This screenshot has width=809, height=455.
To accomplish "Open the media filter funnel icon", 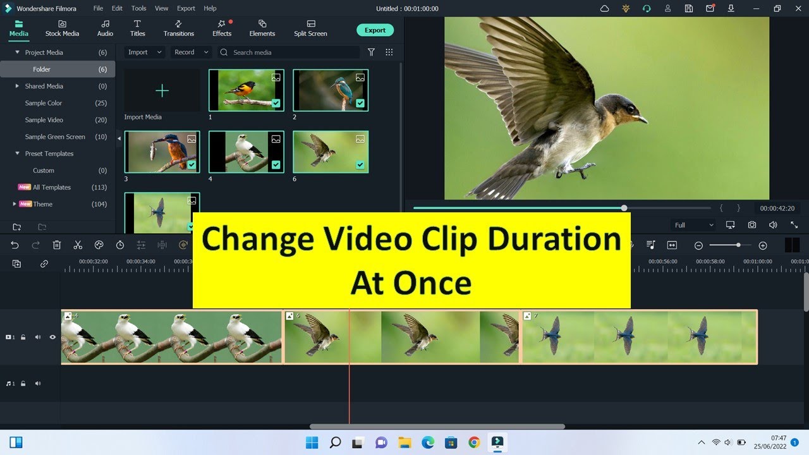I will [372, 52].
